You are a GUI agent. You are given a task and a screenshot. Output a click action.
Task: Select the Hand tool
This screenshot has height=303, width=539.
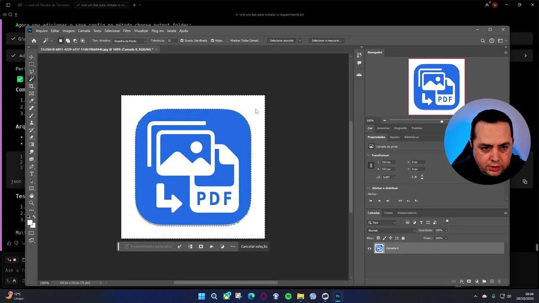pyautogui.click(x=32, y=196)
